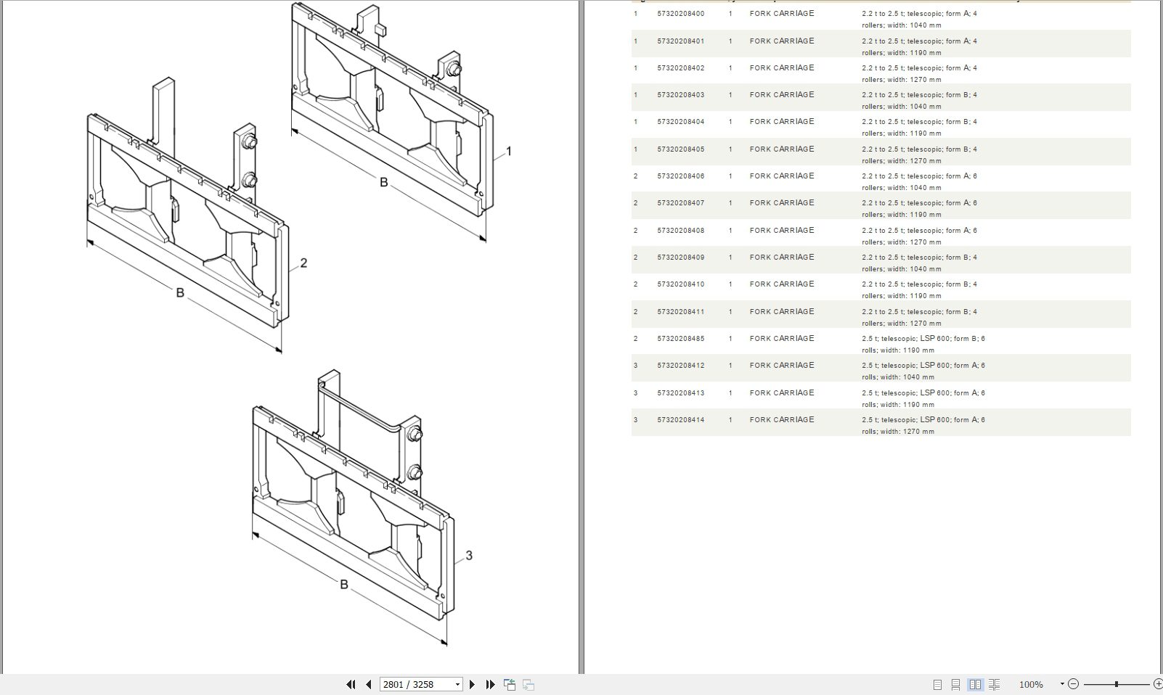Click callout number 3 in the diagram

pyautogui.click(x=469, y=555)
